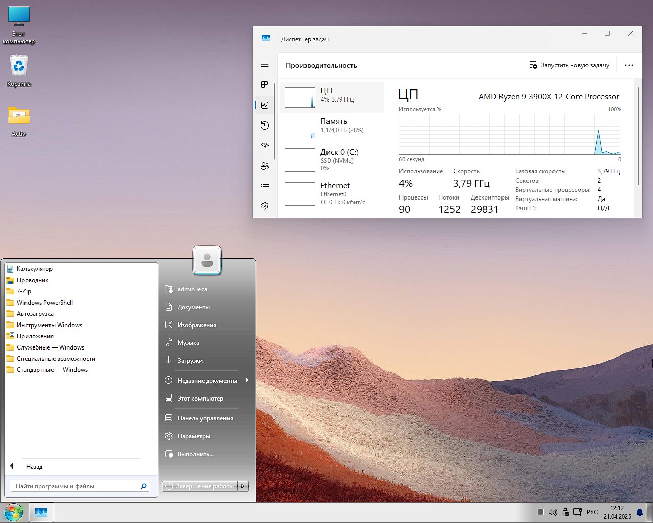
Task: Expand the Специальные возможности folder in Start menu
Action: [x=80, y=359]
